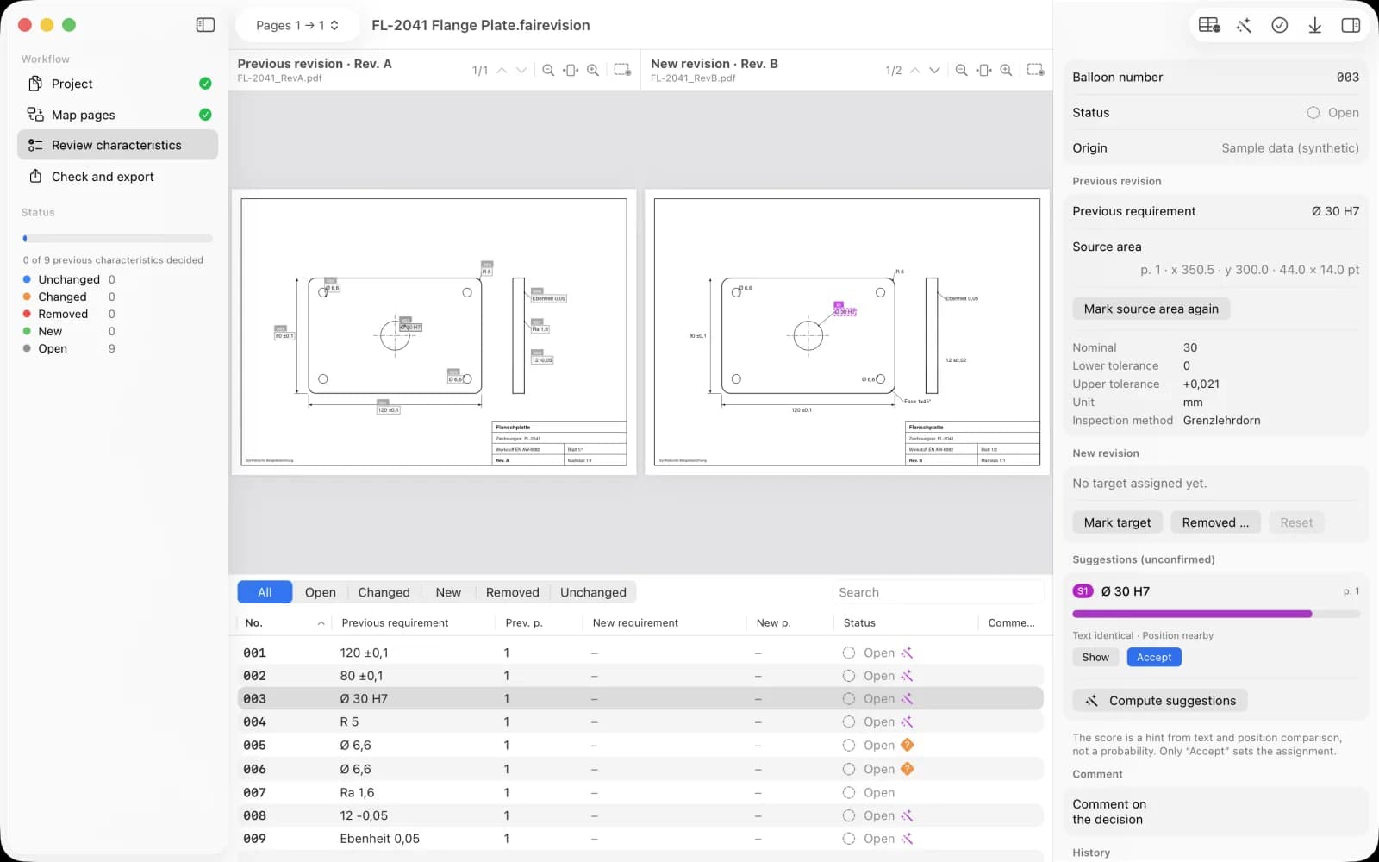Image resolution: width=1379 pixels, height=862 pixels.
Task: Go to next page in the New revision viewer
Action: [934, 70]
